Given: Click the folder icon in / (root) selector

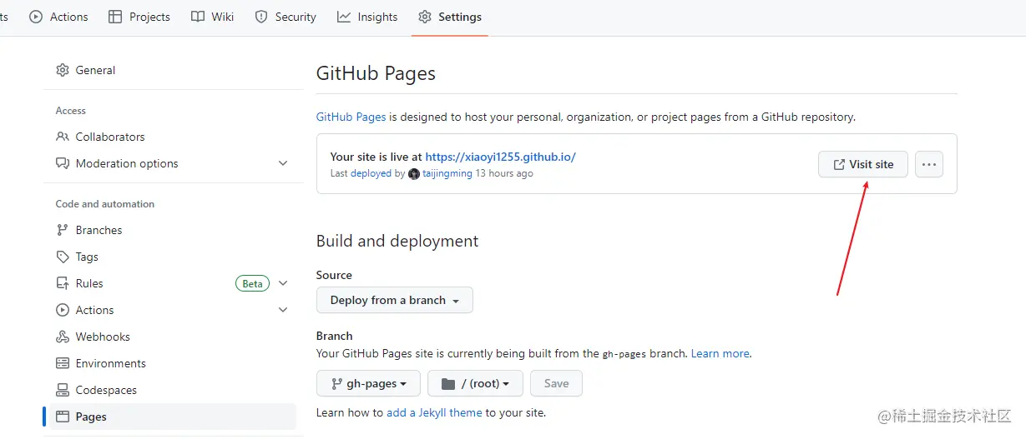Looking at the screenshot, I should pos(448,384).
